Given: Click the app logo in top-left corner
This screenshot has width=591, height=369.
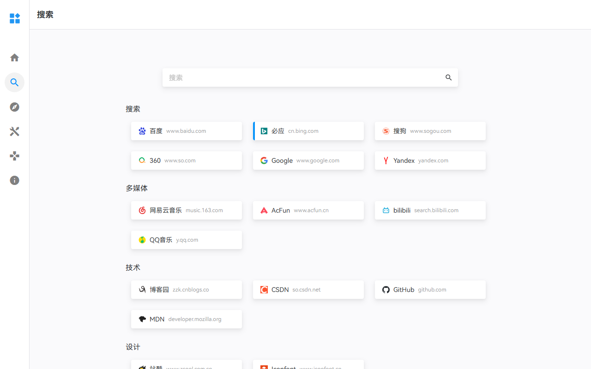Looking at the screenshot, I should (x=15, y=18).
